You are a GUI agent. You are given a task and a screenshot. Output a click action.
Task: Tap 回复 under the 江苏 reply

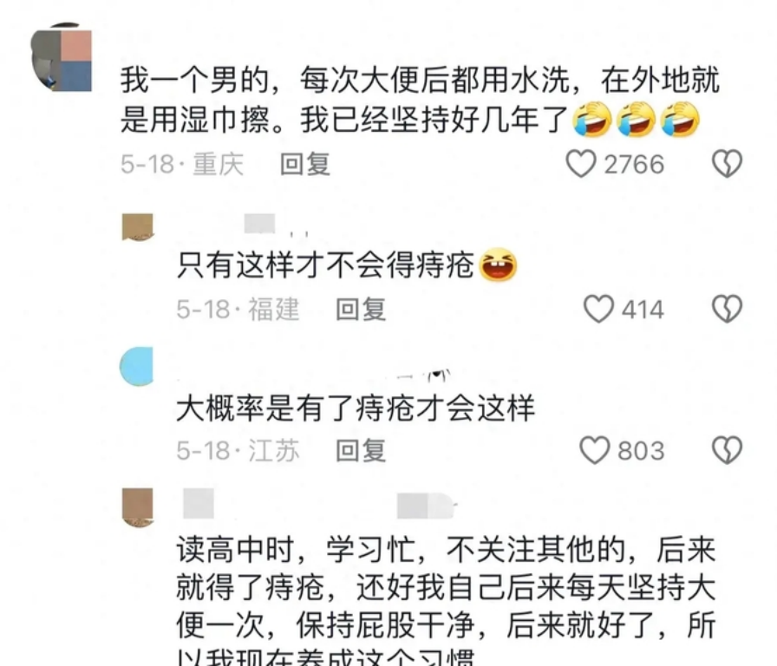tap(361, 450)
